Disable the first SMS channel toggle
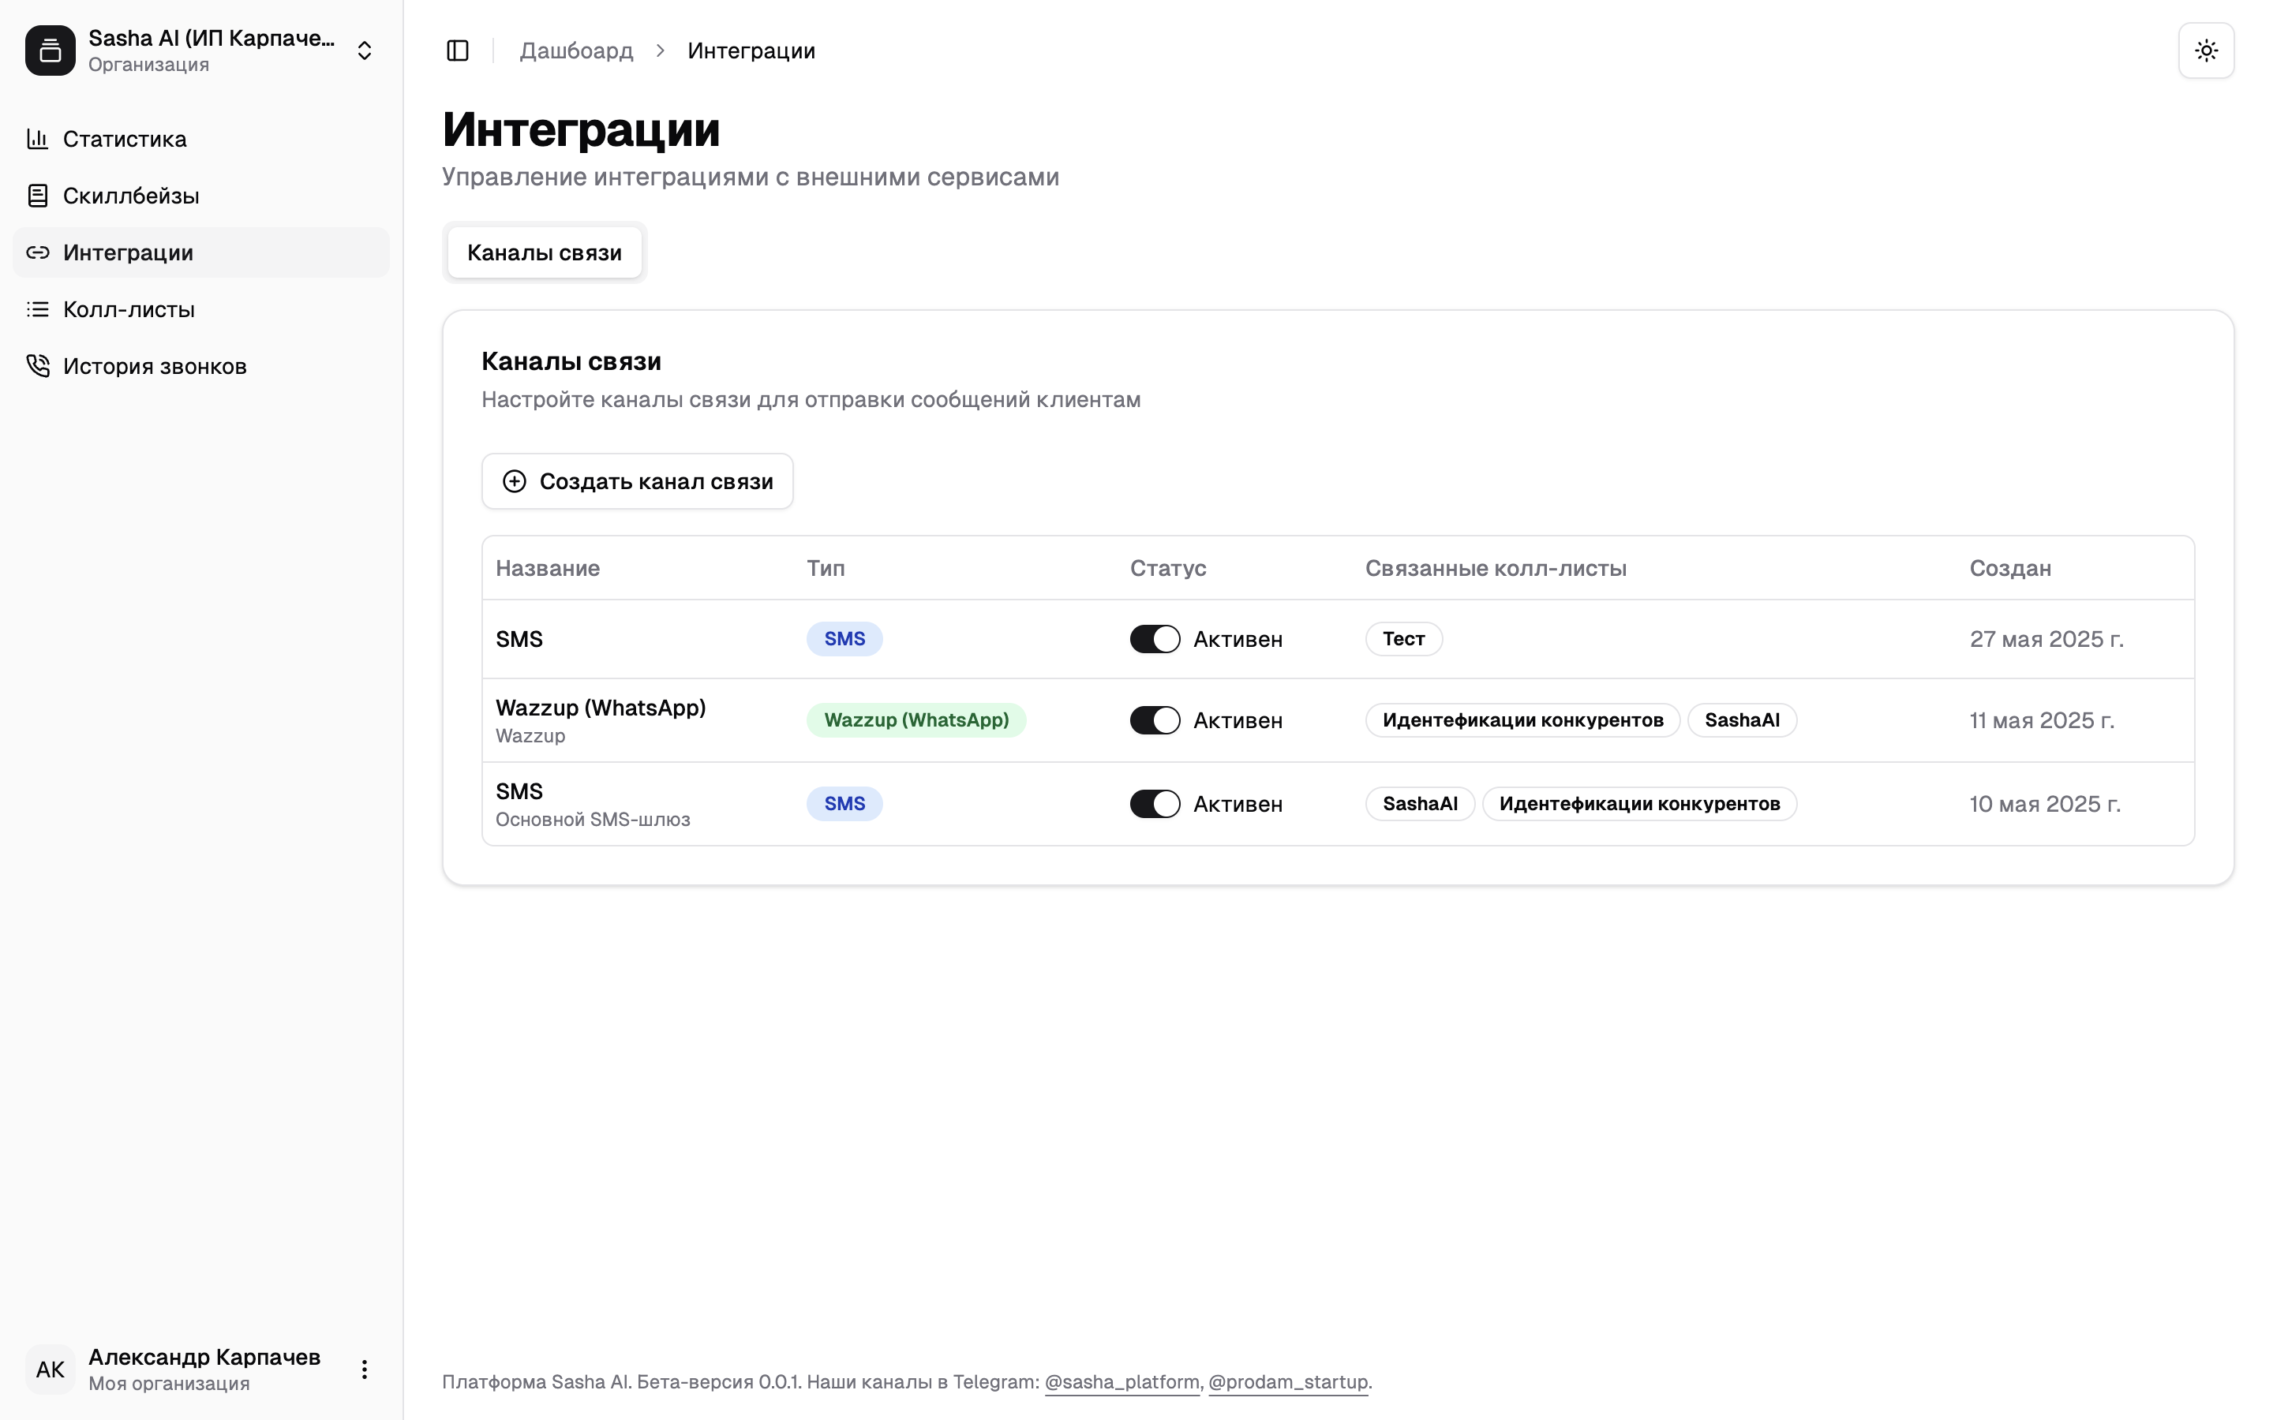2273x1420 pixels. point(1155,639)
